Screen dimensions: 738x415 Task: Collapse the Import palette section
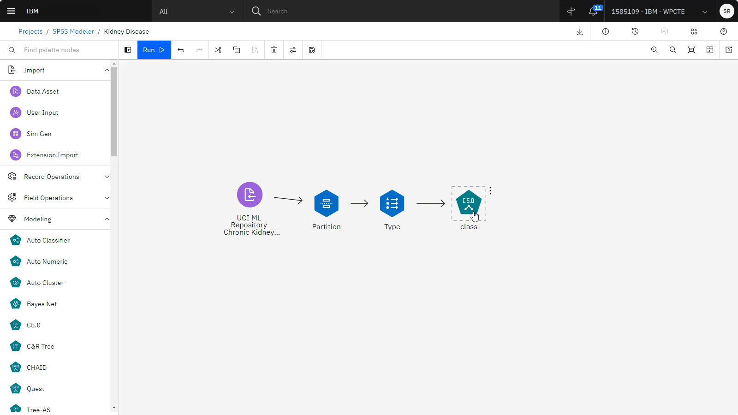(x=107, y=70)
